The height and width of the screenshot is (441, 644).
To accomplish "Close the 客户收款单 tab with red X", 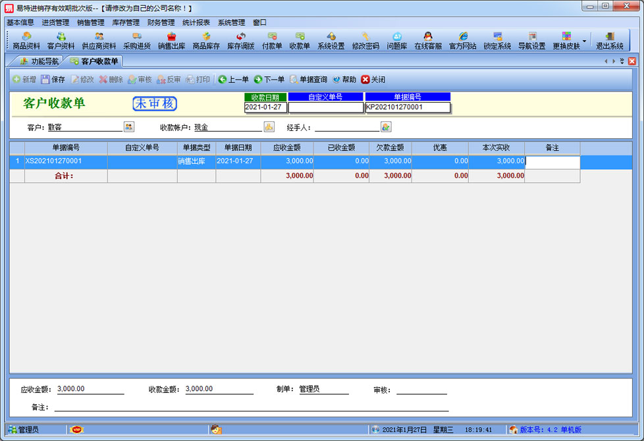I will (632, 61).
